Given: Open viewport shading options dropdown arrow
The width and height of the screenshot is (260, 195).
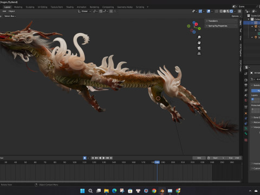Looking at the screenshot, I should tap(235, 11).
